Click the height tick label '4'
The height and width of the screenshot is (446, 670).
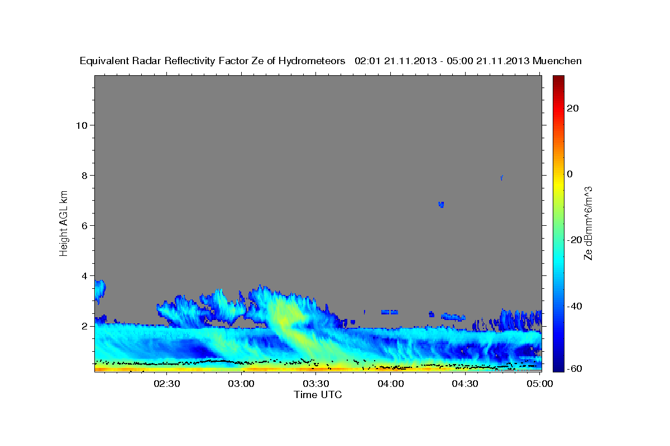coord(83,276)
